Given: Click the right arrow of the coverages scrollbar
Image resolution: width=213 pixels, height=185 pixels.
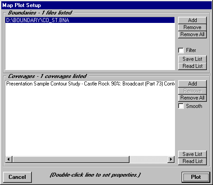Looking at the screenshot, I should coord(171,159).
